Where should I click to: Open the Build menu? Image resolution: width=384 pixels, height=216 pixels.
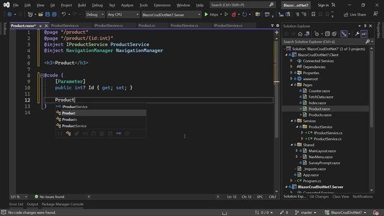click(x=82, y=5)
